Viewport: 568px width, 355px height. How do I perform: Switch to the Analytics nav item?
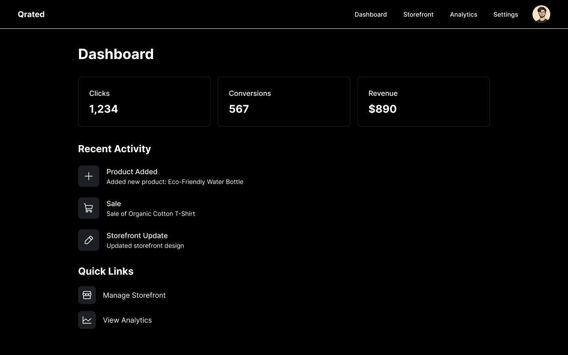point(464,15)
